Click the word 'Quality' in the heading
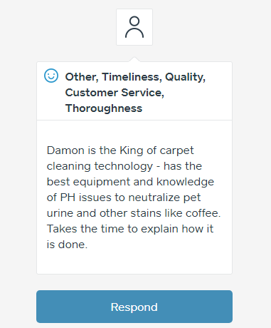 pos(185,78)
